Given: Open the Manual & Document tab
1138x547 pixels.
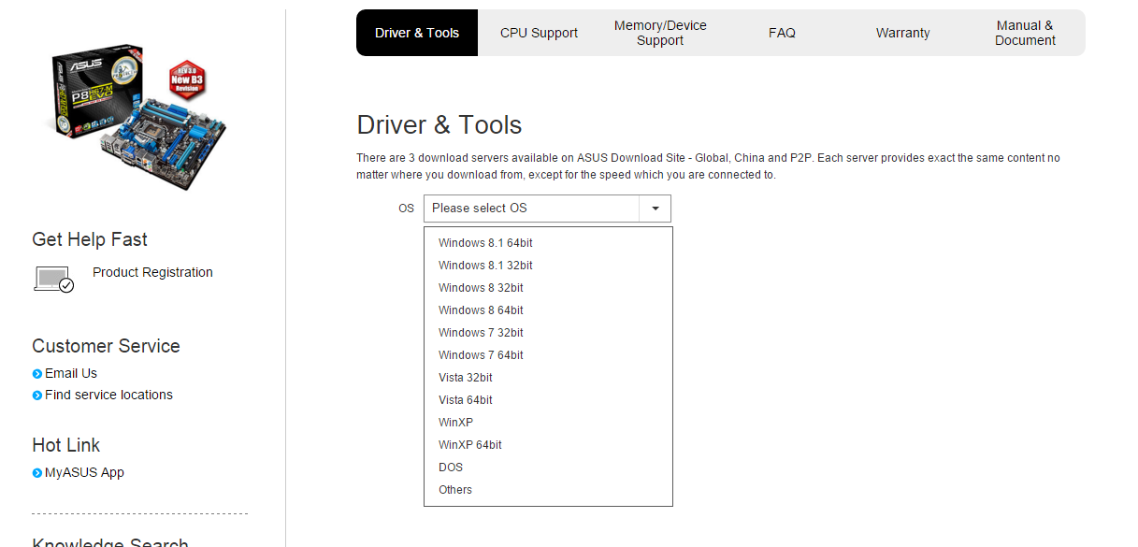Looking at the screenshot, I should click(x=1025, y=33).
